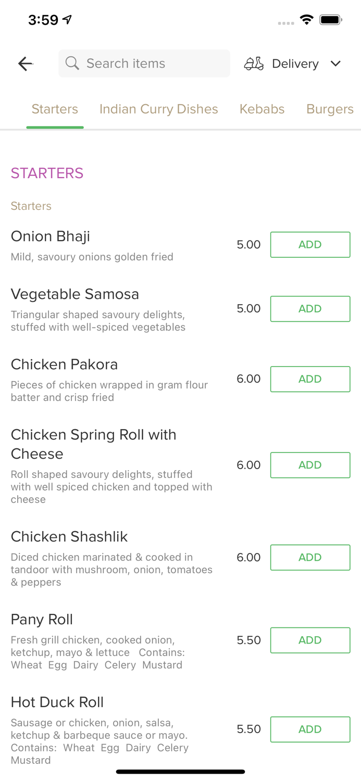Select the magnifying glass search icon
361x781 pixels.
(x=72, y=63)
